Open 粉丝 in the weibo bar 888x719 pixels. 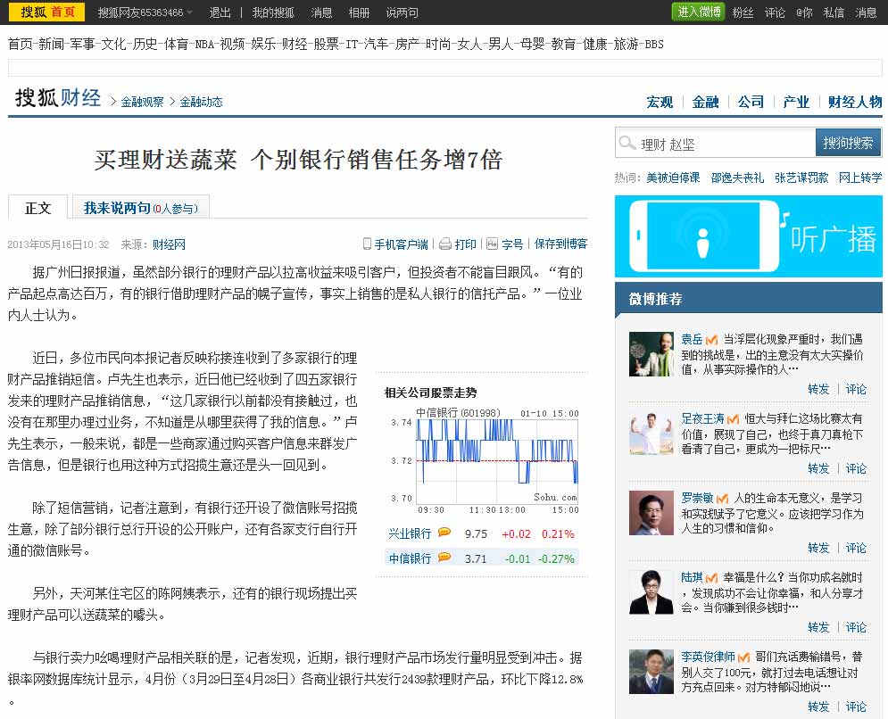[743, 12]
